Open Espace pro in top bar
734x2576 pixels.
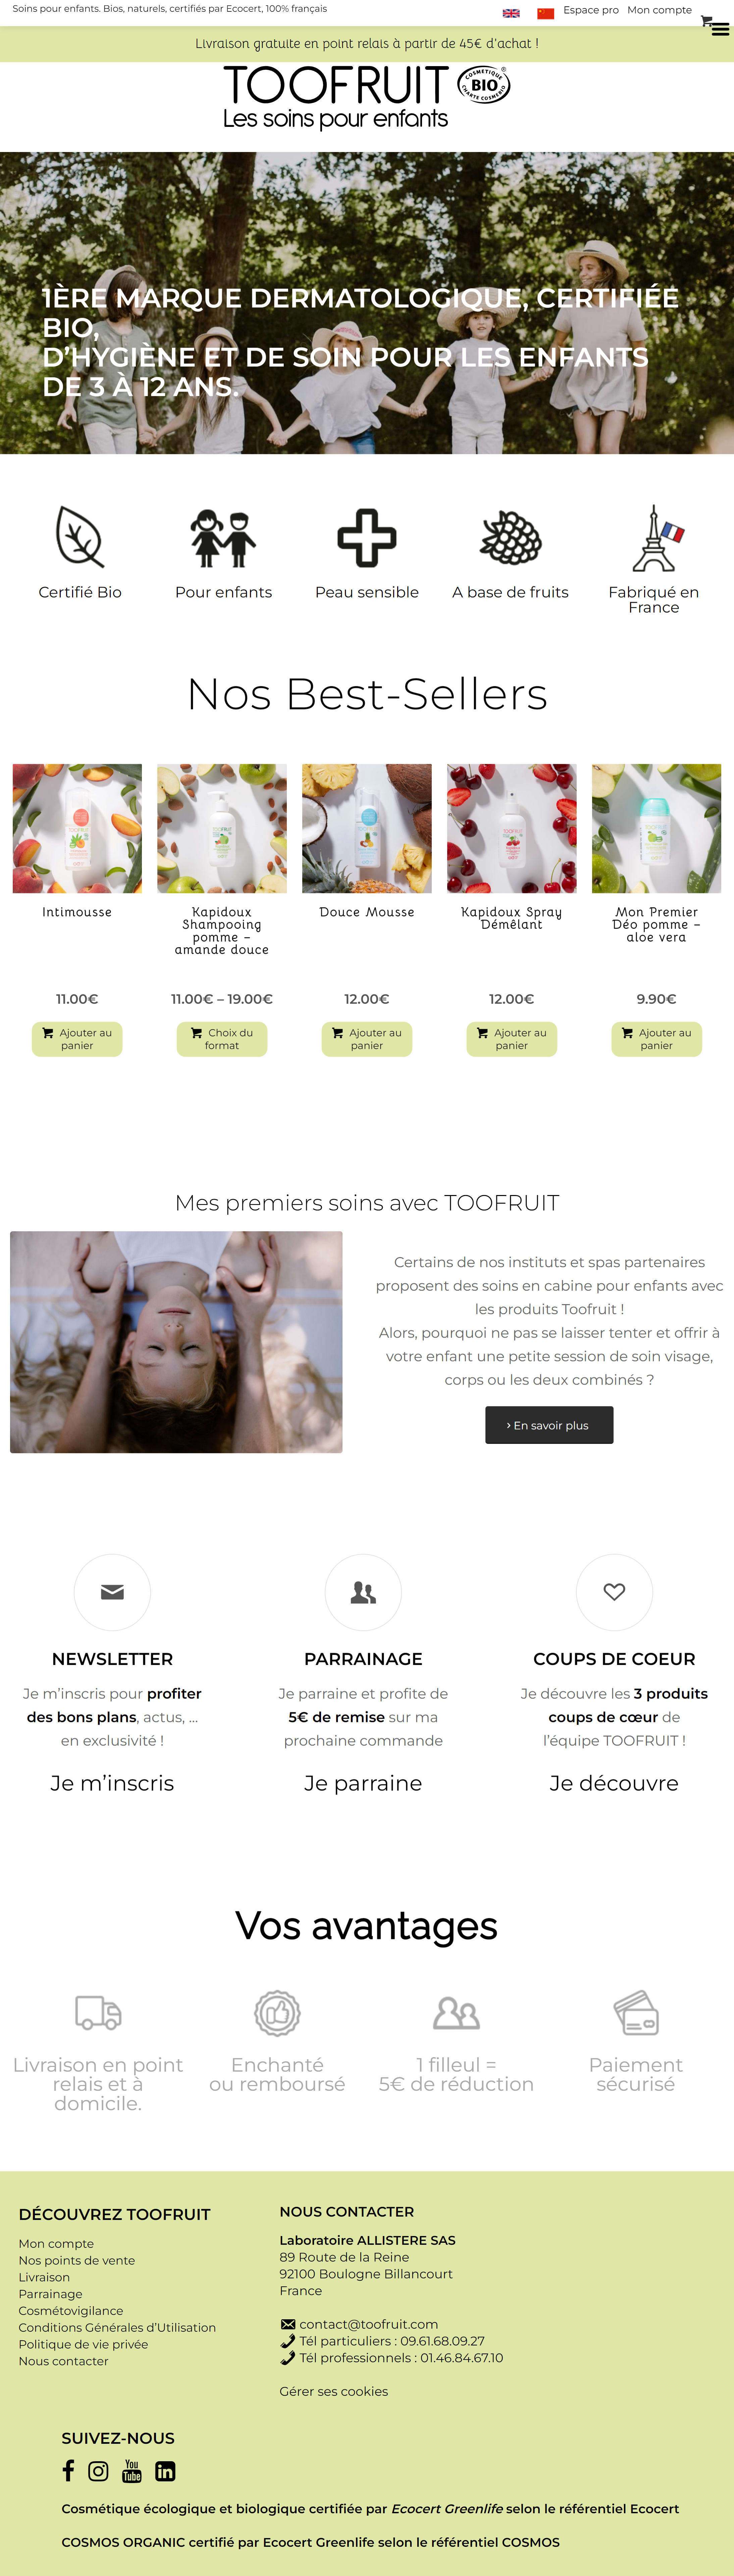[x=591, y=10]
